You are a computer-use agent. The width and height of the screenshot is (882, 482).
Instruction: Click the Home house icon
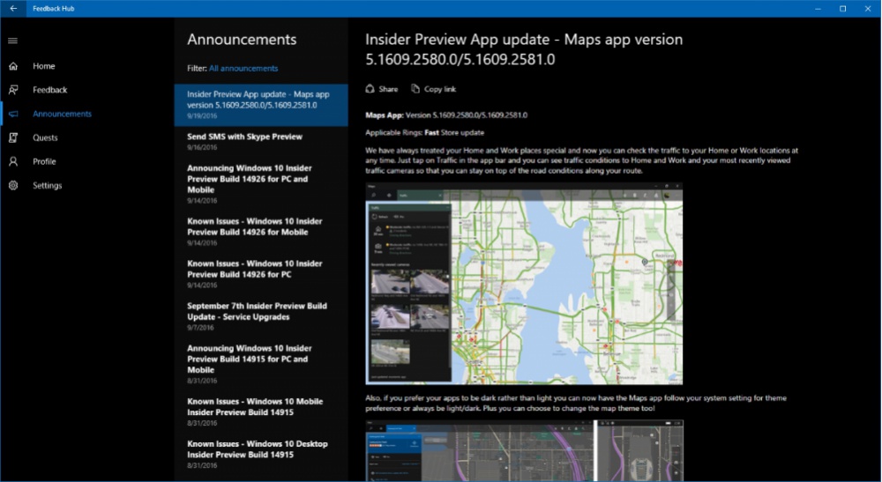13,66
